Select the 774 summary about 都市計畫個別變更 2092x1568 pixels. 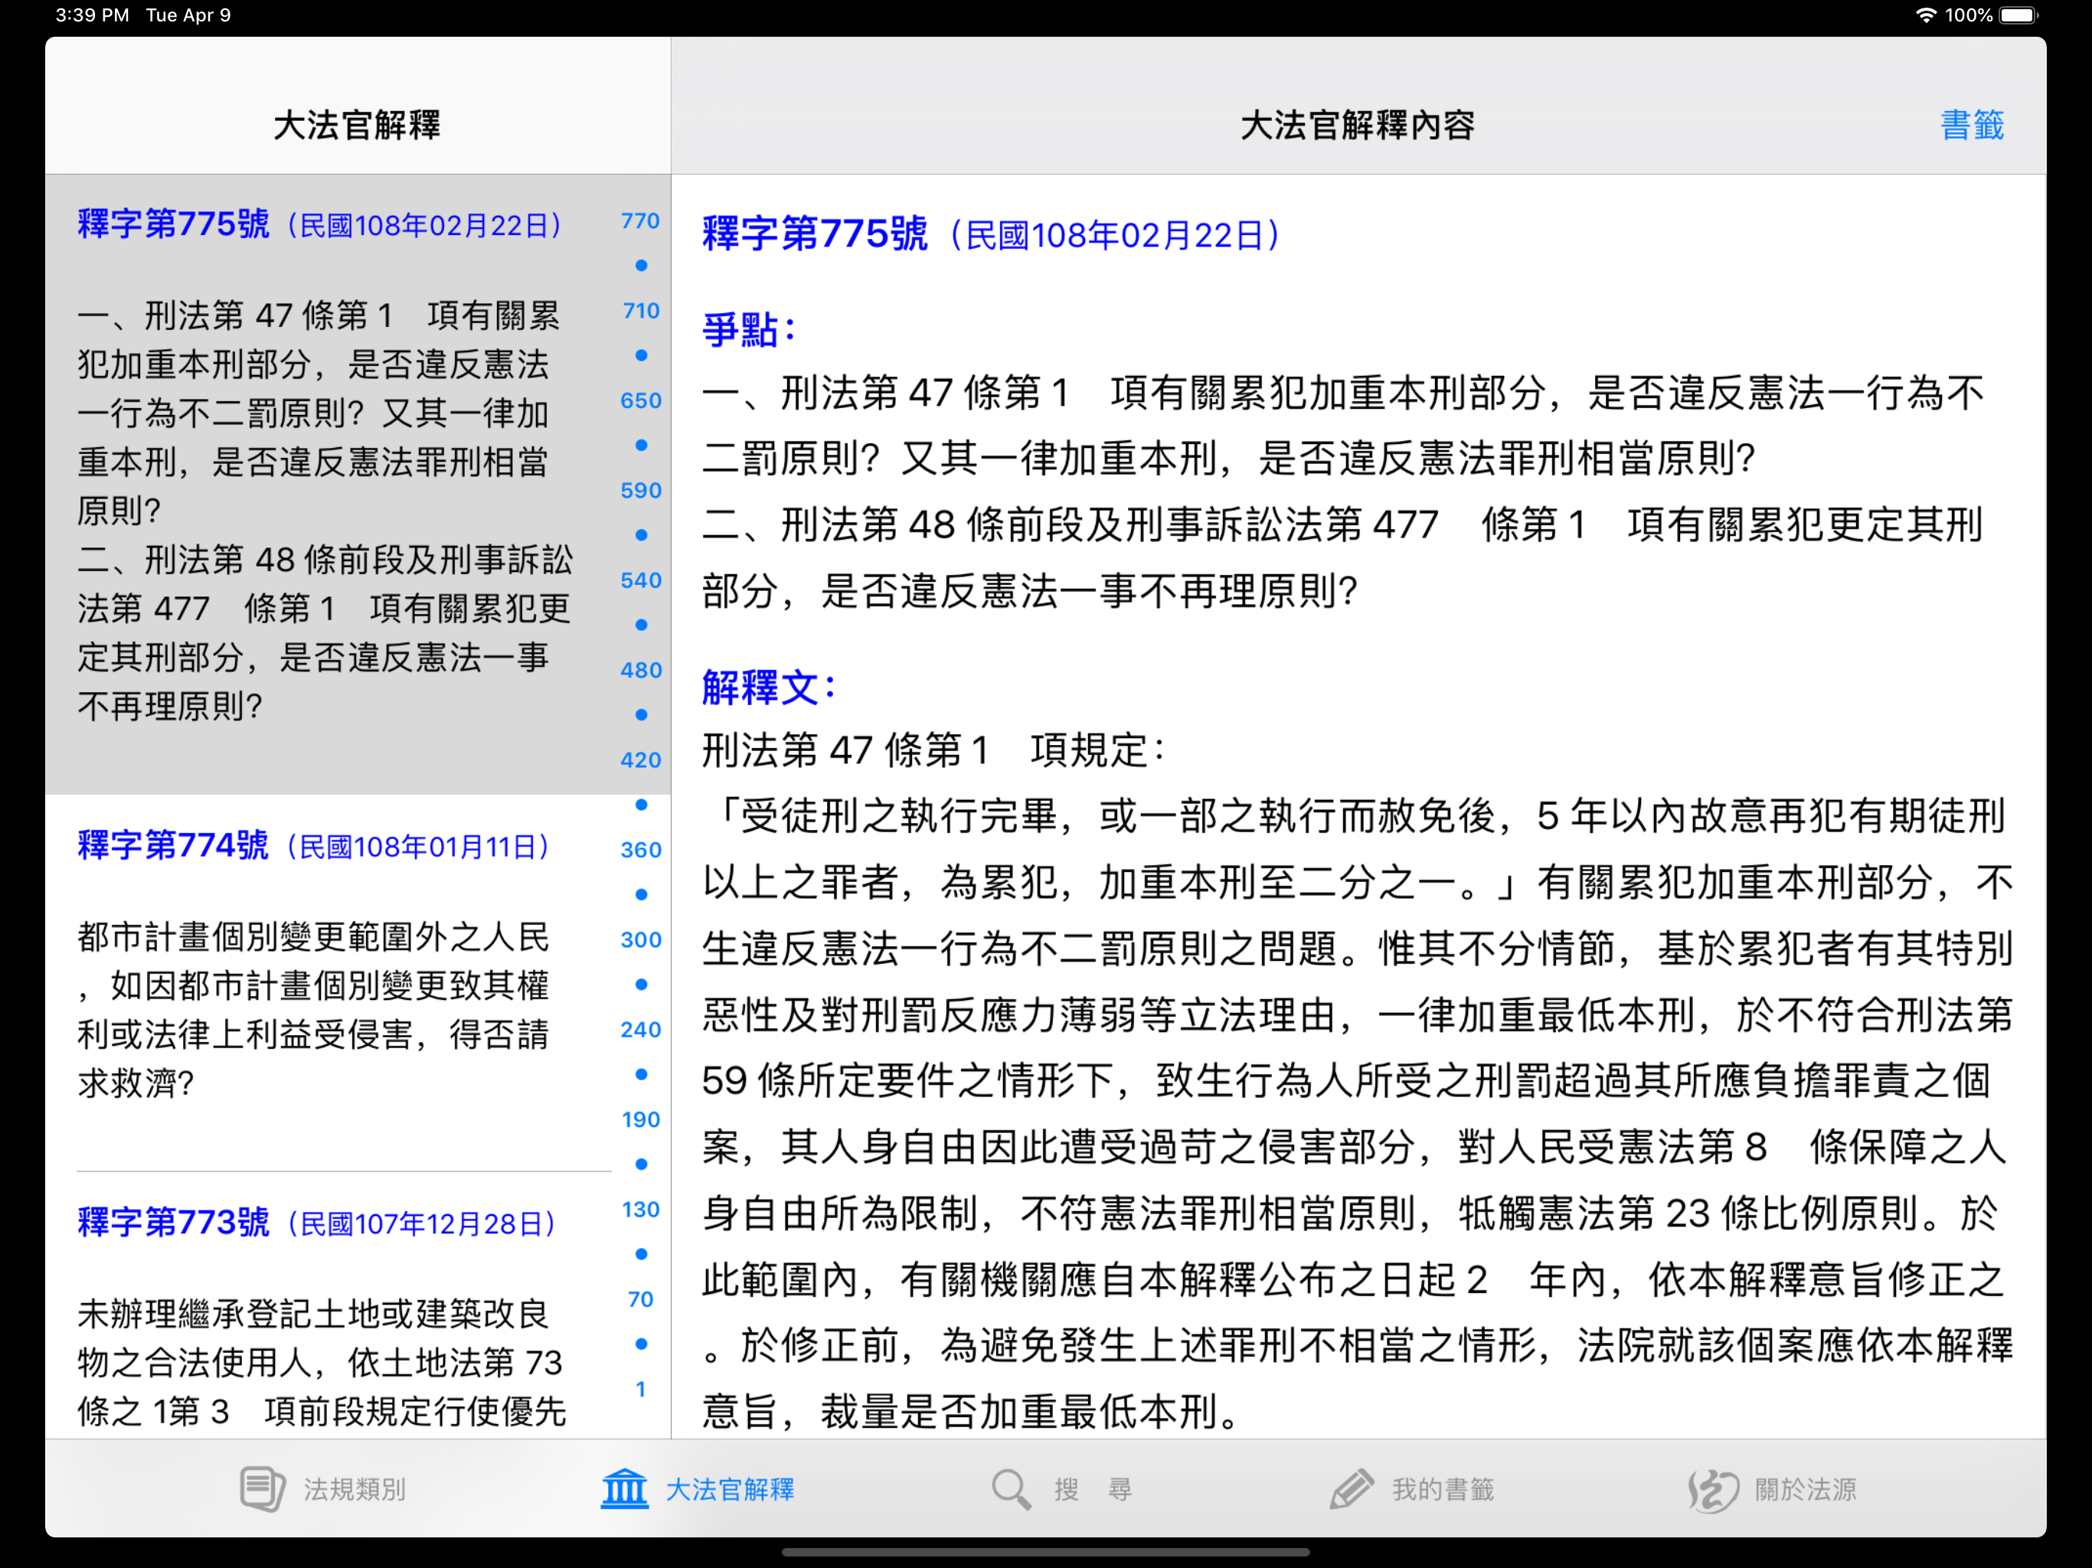coord(314,1010)
